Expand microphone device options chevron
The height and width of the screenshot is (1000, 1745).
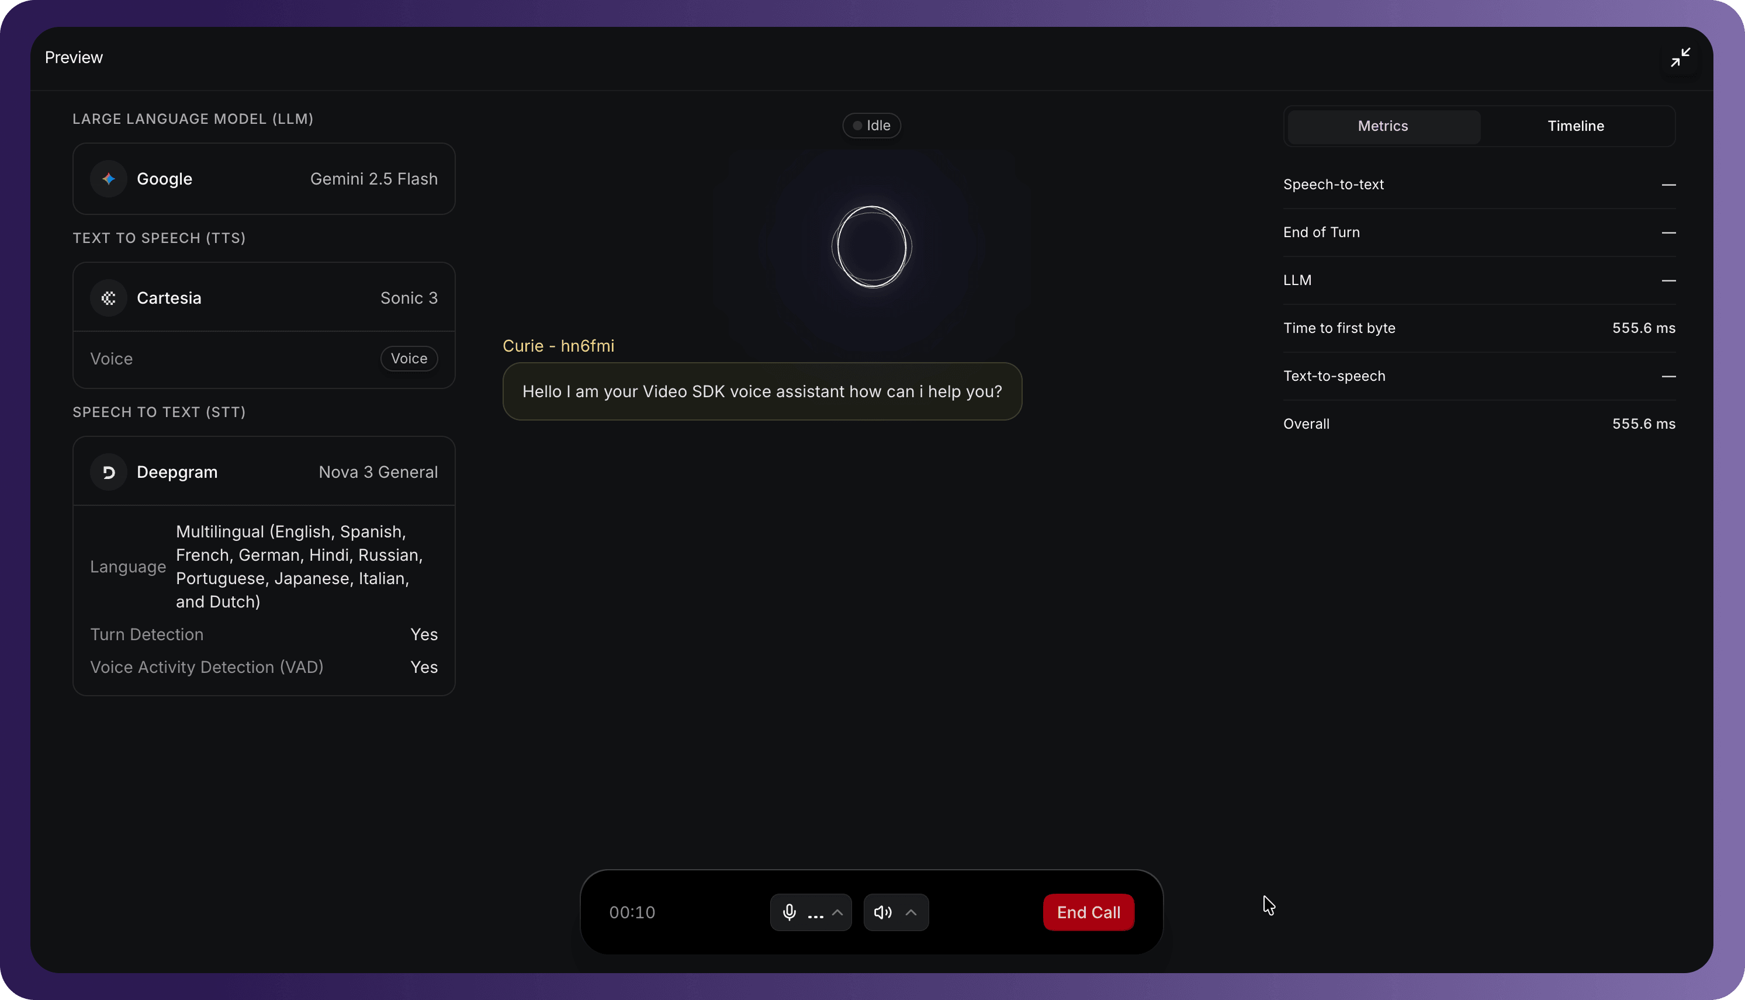(837, 912)
